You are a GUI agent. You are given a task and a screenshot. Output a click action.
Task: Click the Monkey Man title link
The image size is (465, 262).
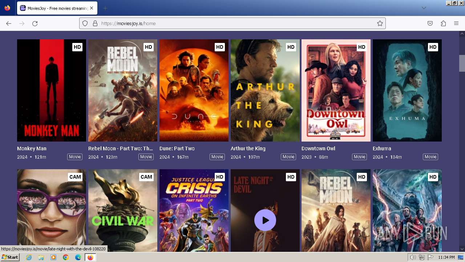coord(32,148)
